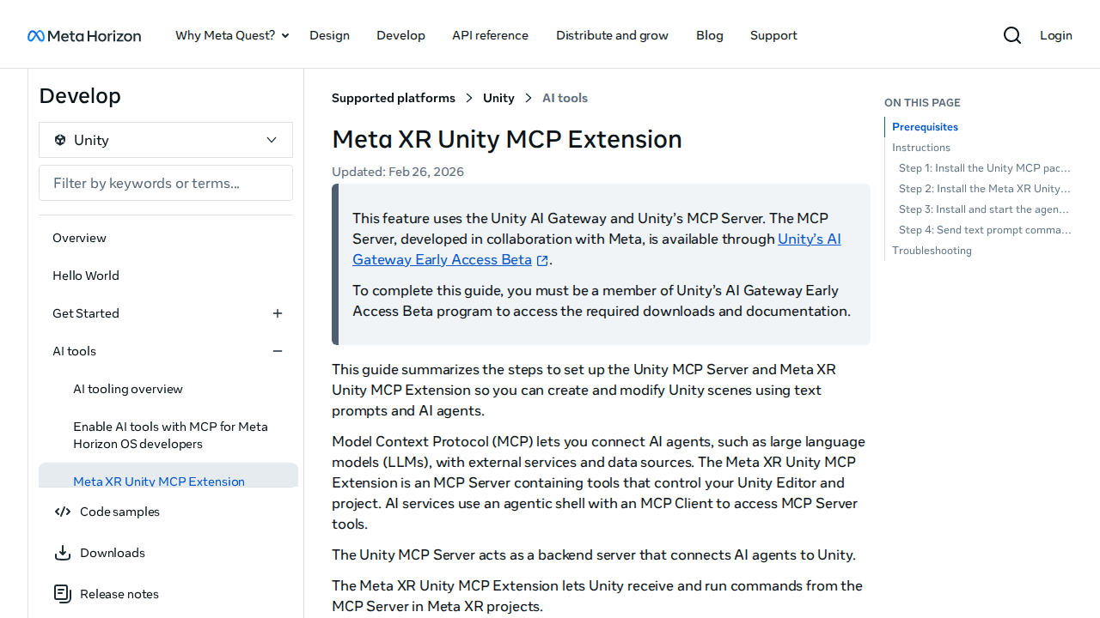
Task: Click the Supported platforms breadcrumb
Action: pyautogui.click(x=394, y=98)
